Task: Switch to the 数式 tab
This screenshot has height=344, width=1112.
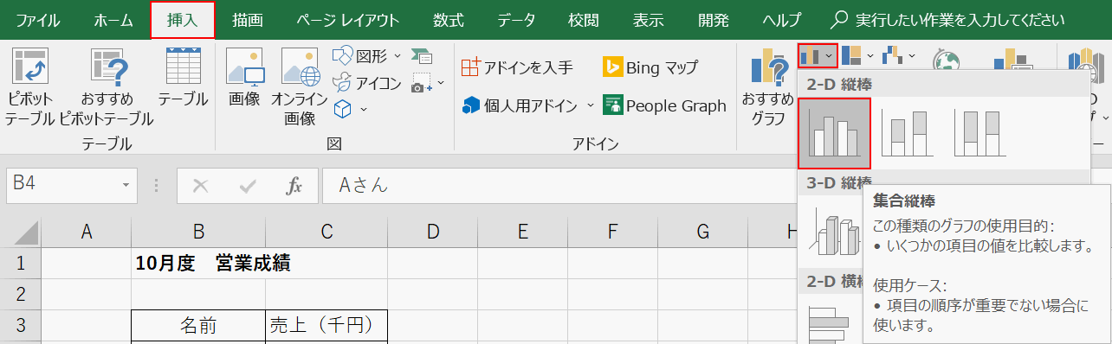Action: (448, 20)
